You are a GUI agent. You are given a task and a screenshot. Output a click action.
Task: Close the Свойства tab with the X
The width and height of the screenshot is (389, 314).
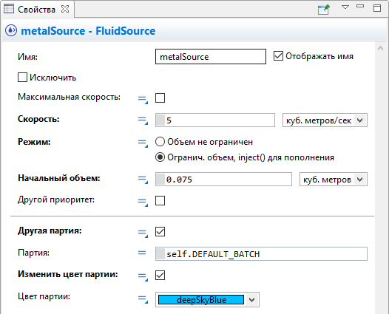click(65, 9)
